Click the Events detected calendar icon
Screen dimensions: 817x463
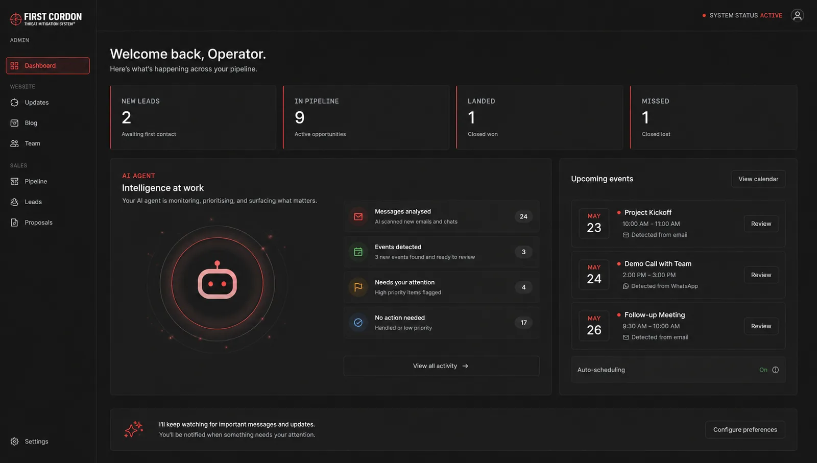coord(358,252)
